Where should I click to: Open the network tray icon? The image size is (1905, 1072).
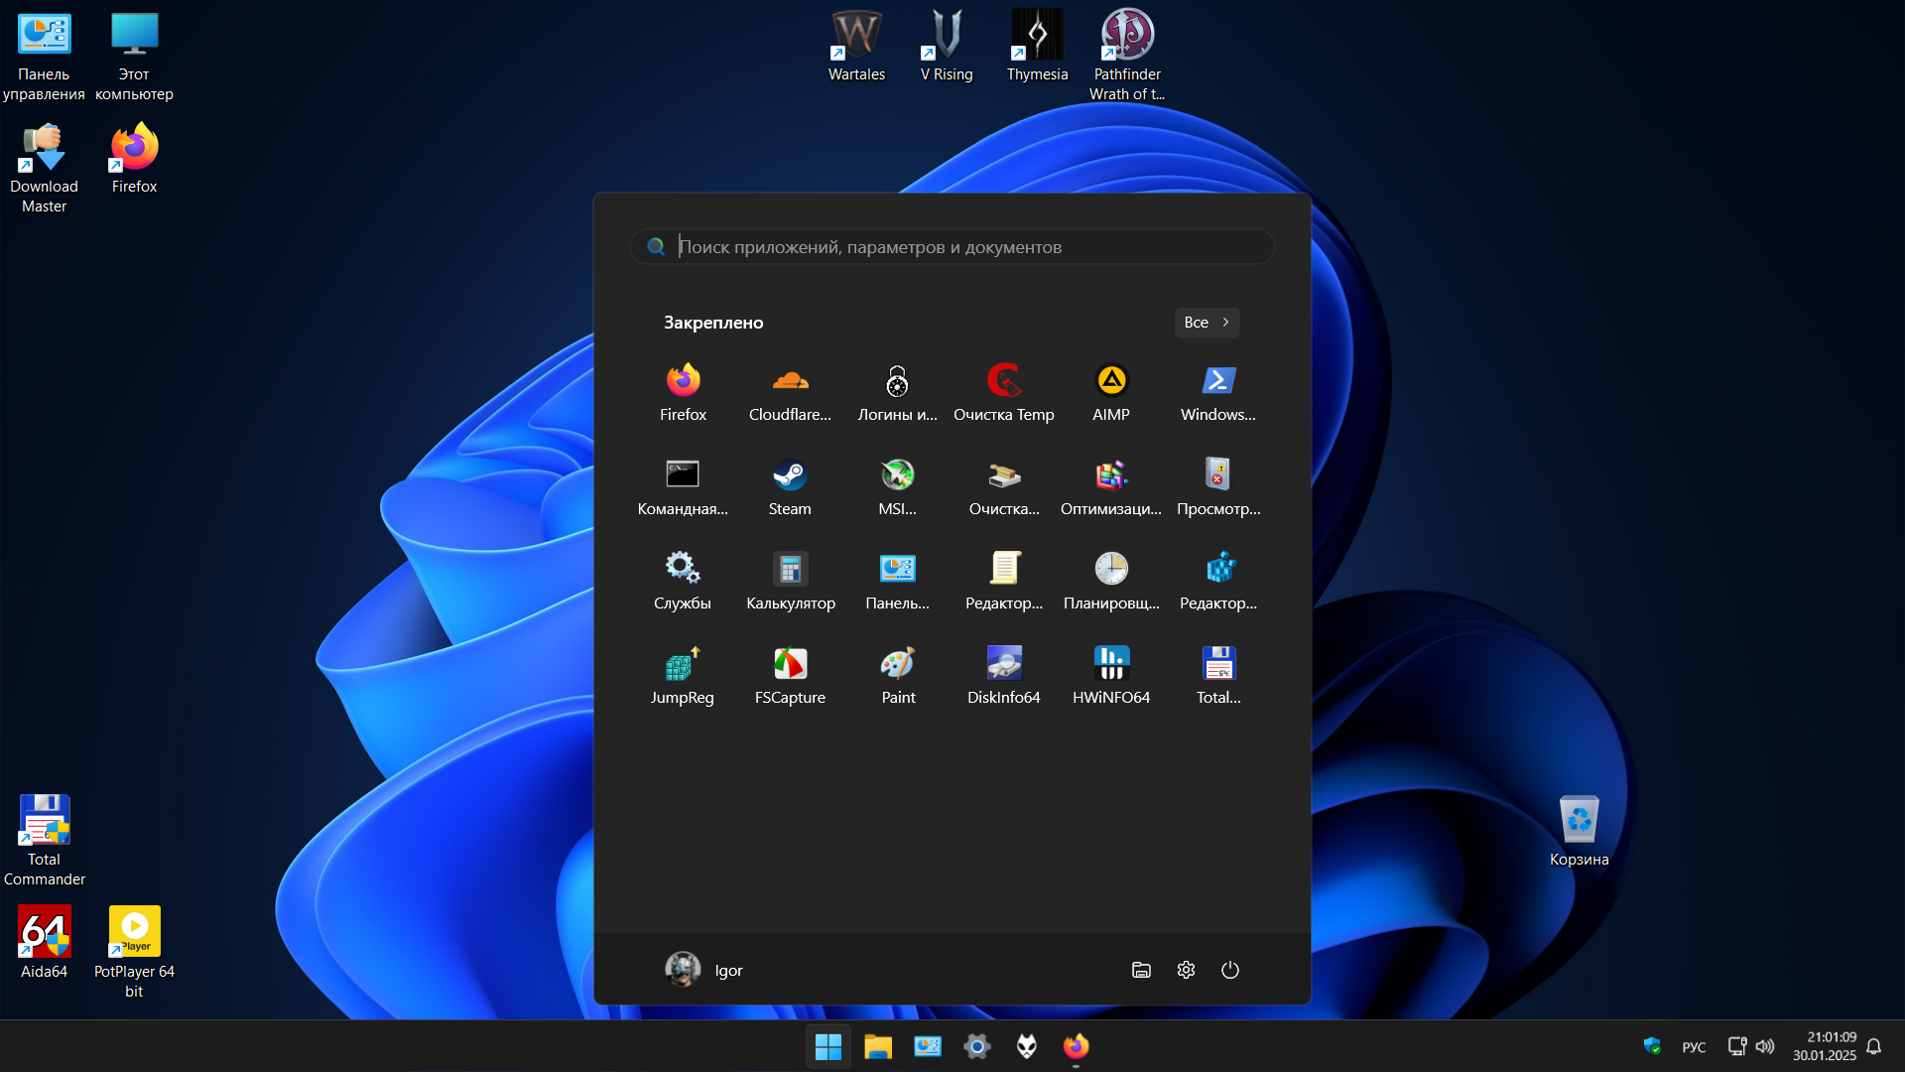click(x=1737, y=1046)
